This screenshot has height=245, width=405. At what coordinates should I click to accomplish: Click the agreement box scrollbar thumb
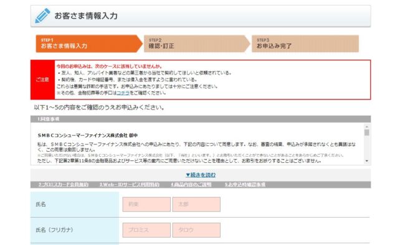click(366, 132)
